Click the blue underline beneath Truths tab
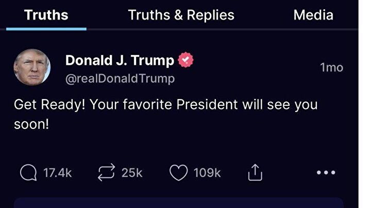The width and height of the screenshot is (371, 208). 46,29
